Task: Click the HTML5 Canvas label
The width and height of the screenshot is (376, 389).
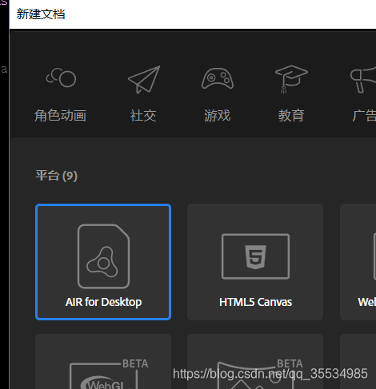Action: pos(255,302)
